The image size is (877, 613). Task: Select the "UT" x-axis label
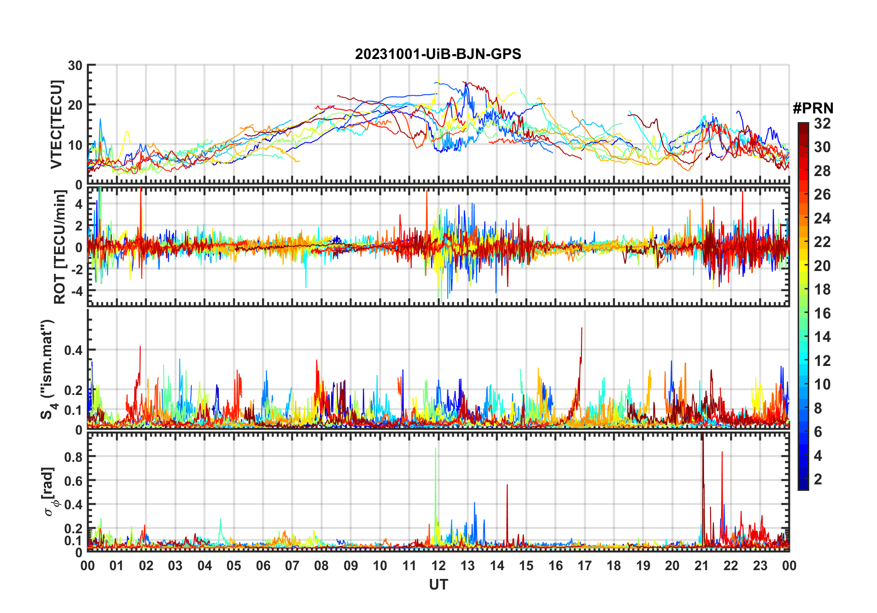[x=438, y=584]
